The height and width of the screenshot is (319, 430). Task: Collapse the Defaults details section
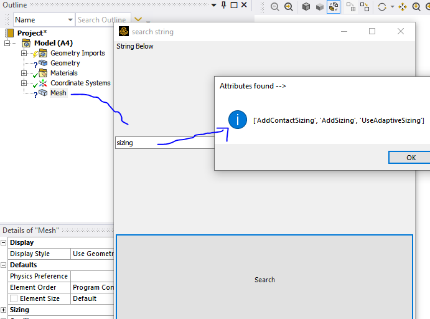point(3,265)
